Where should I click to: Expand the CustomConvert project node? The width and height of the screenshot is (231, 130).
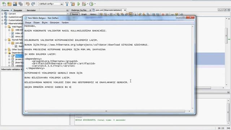pos(2,17)
